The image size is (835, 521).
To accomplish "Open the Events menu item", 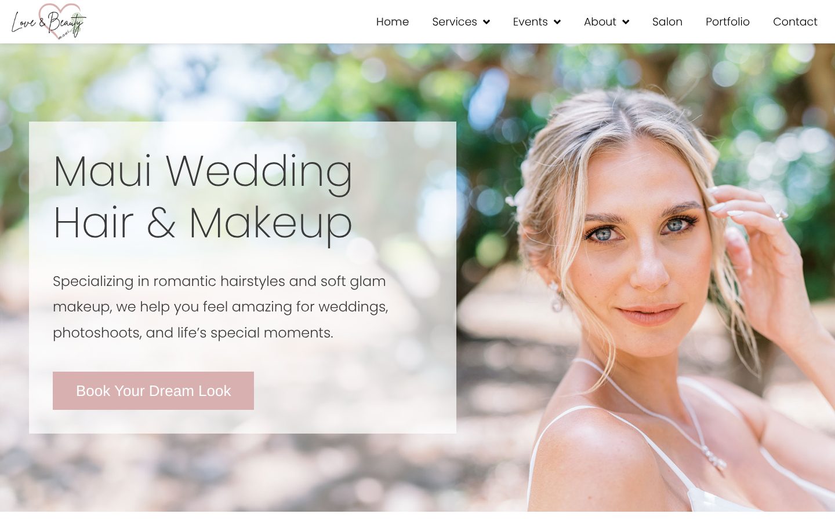I will click(530, 21).
